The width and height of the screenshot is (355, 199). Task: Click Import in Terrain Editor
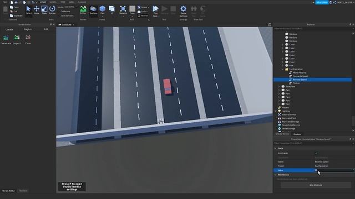[x=17, y=40]
